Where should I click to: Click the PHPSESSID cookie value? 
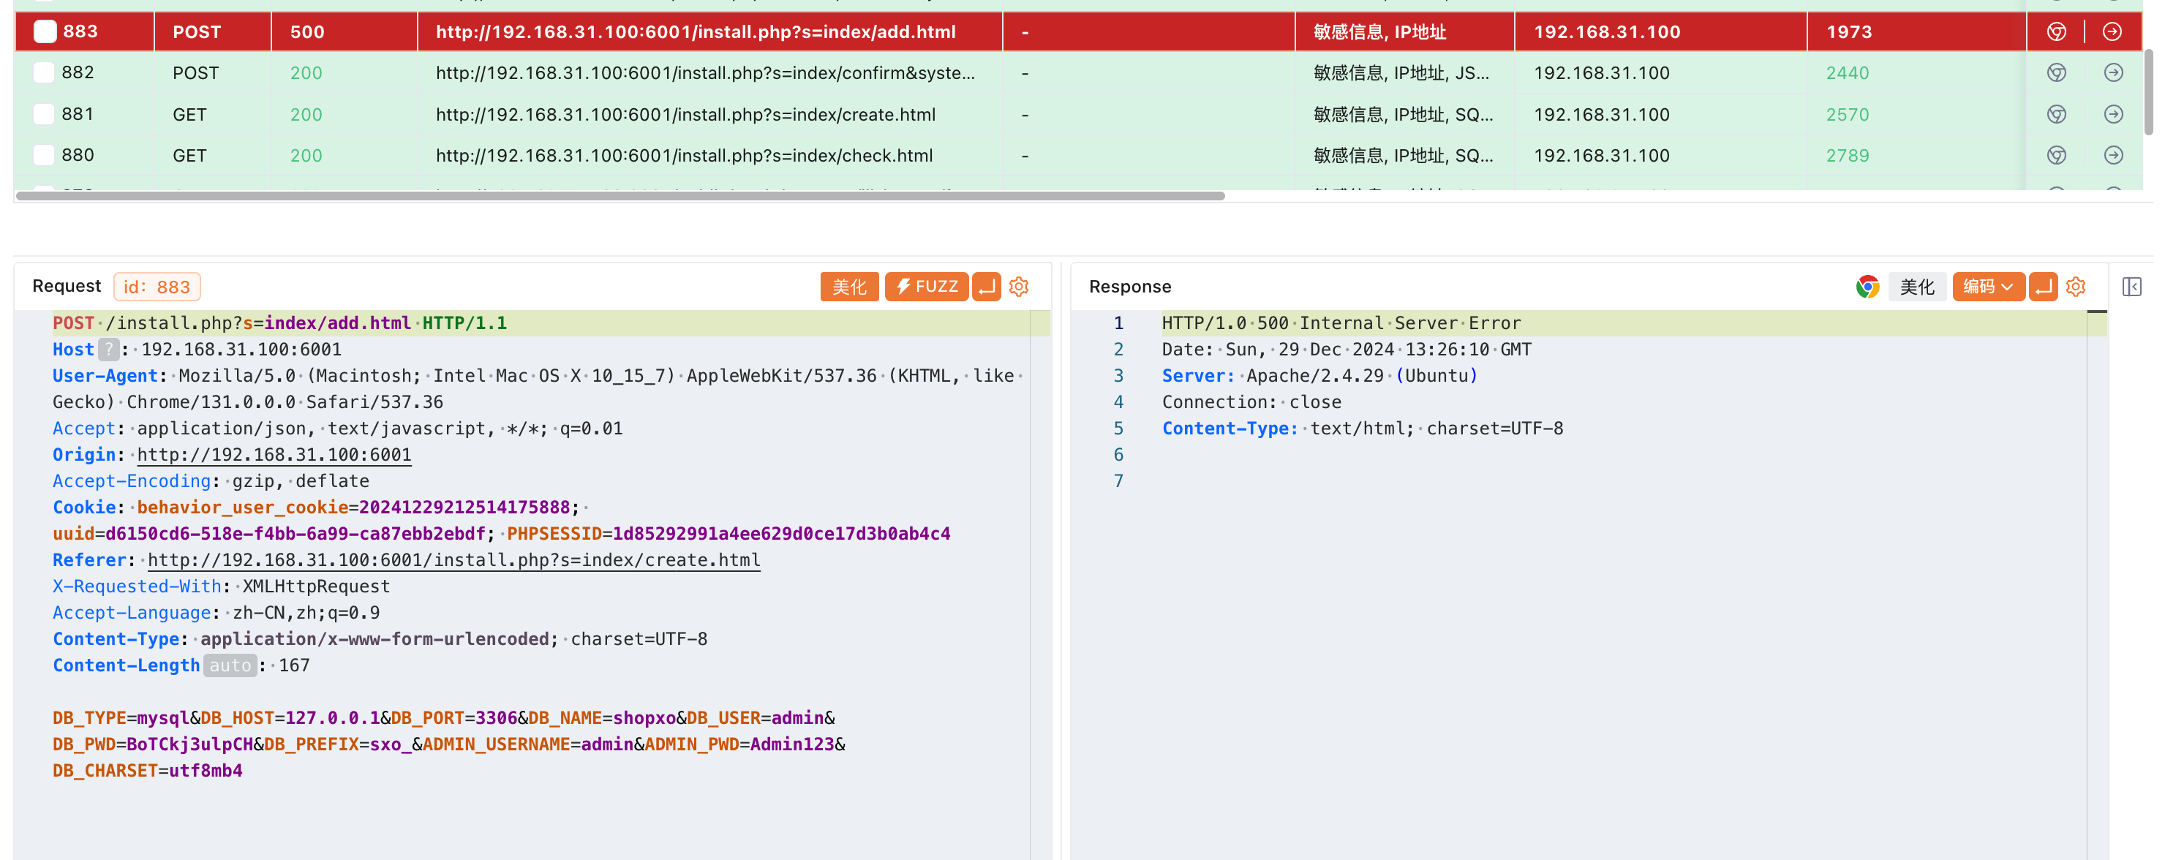pyautogui.click(x=780, y=534)
